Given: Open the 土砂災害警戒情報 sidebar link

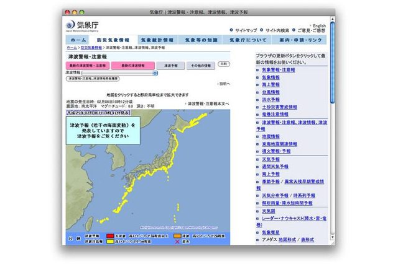Looking at the screenshot, I should point(279,107).
